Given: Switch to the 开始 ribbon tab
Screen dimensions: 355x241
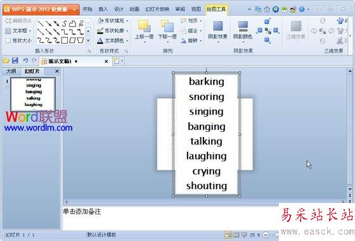Looking at the screenshot, I should pyautogui.click(x=87, y=10).
